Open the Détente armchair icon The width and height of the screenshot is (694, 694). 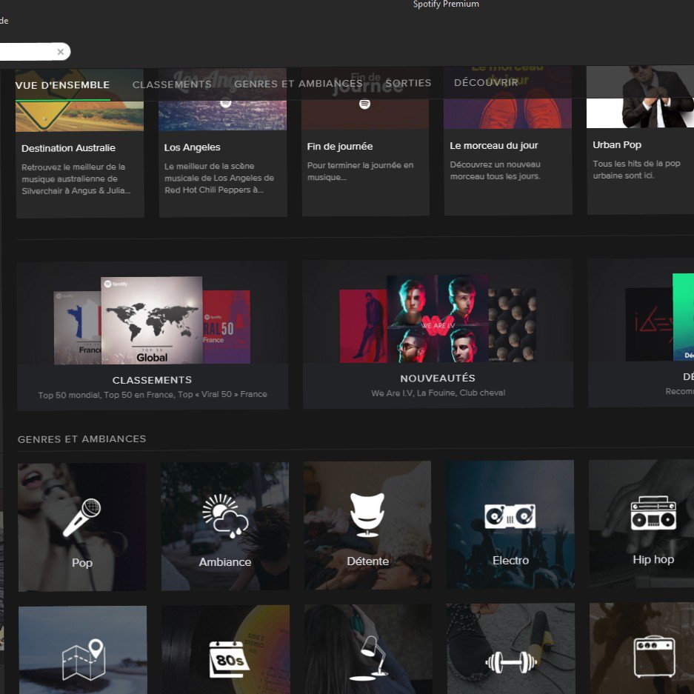coord(367,515)
